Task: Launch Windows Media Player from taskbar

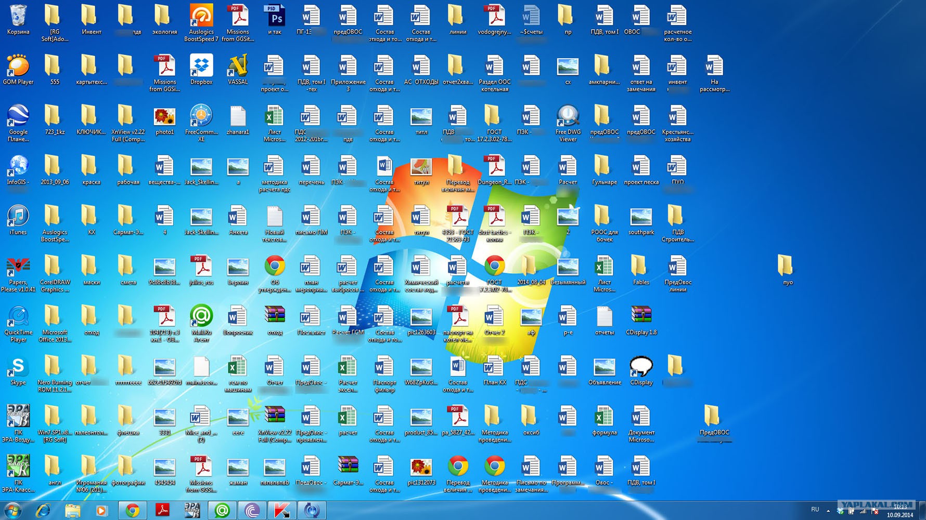Action: click(x=101, y=511)
